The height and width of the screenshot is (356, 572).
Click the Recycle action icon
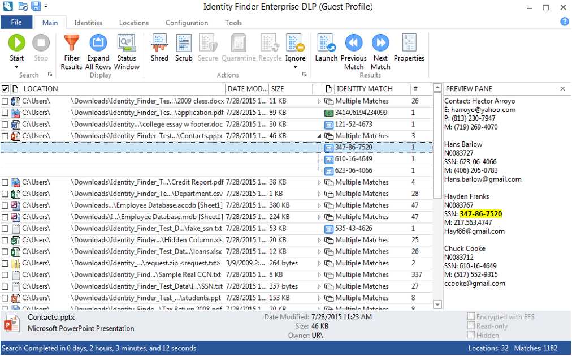point(270,42)
